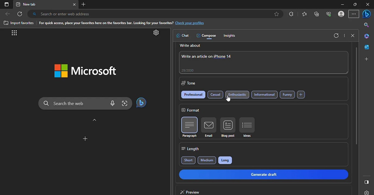This screenshot has width=374, height=195.
Task: Open a new tab with plus icon
Action: [x=84, y=5]
